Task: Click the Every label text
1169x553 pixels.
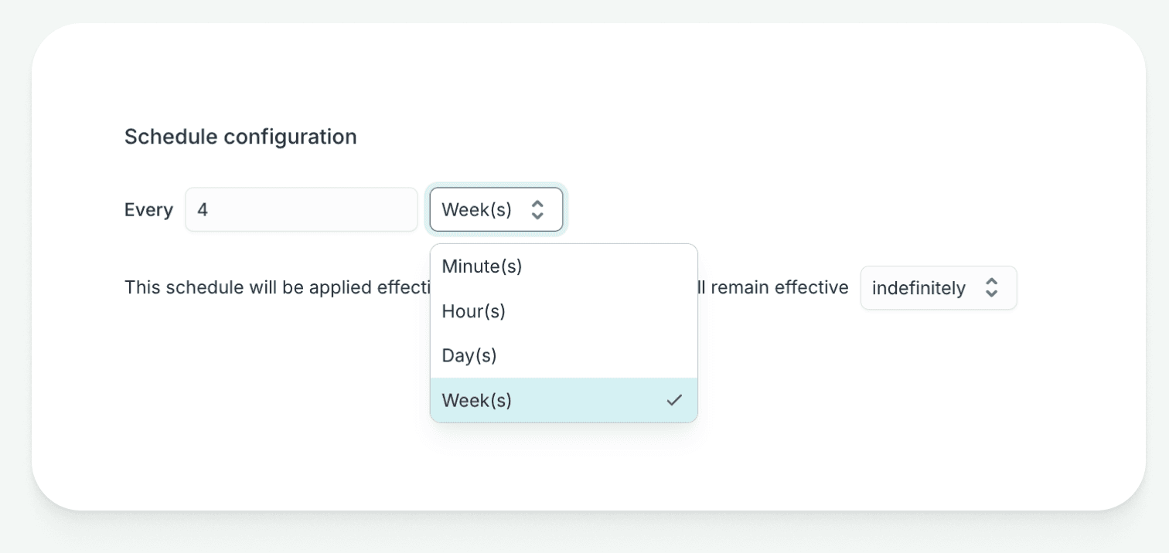Action: (x=148, y=209)
